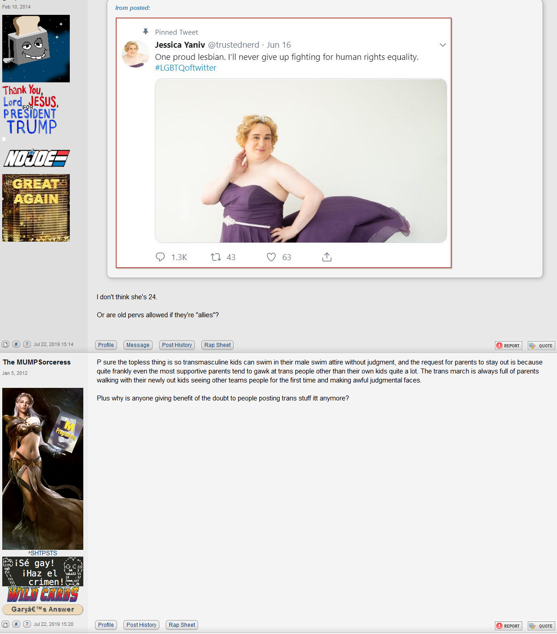This screenshot has height=634, width=557.
Task: Report the Jul 22 15:20 post
Action: [x=508, y=626]
